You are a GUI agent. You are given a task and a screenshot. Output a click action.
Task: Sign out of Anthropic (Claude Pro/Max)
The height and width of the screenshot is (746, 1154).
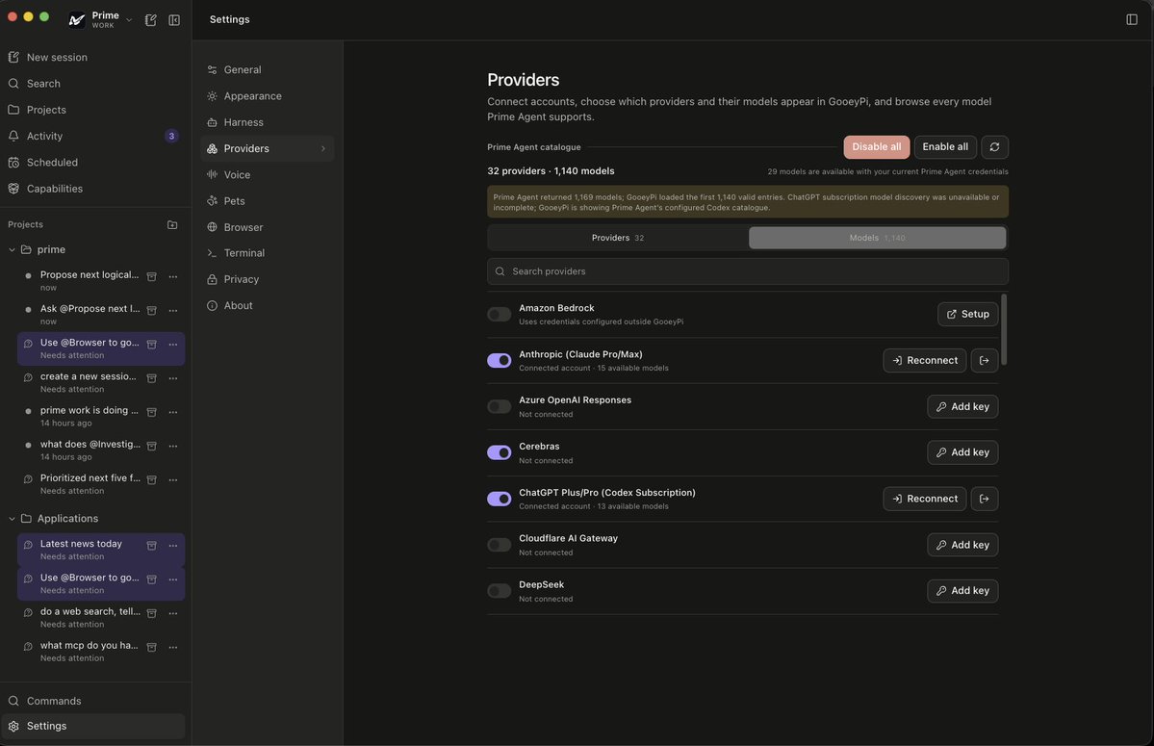pos(984,361)
